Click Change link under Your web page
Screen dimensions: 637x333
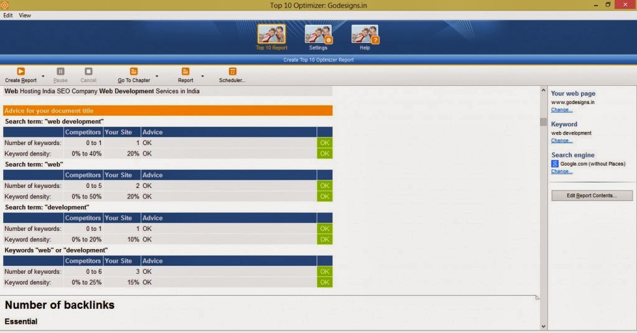(562, 110)
